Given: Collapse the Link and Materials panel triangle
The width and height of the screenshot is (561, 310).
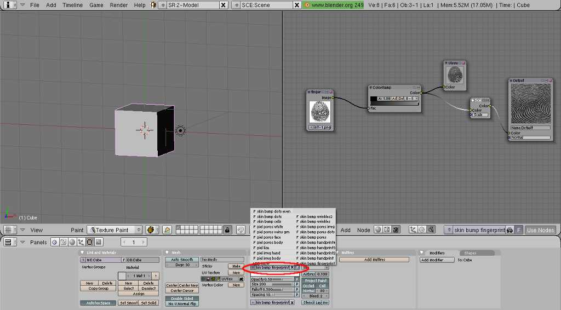Looking at the screenshot, I should [82, 252].
